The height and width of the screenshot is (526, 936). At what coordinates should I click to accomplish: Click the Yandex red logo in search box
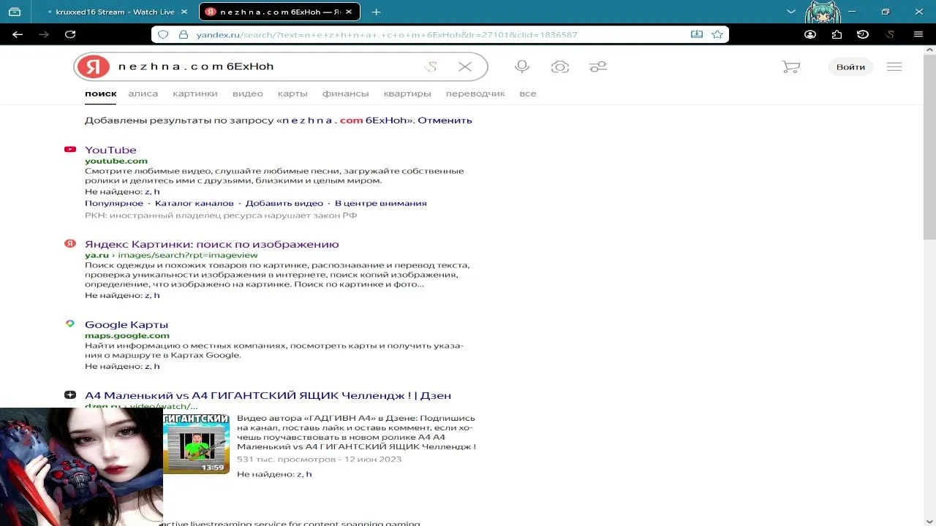pyautogui.click(x=93, y=66)
